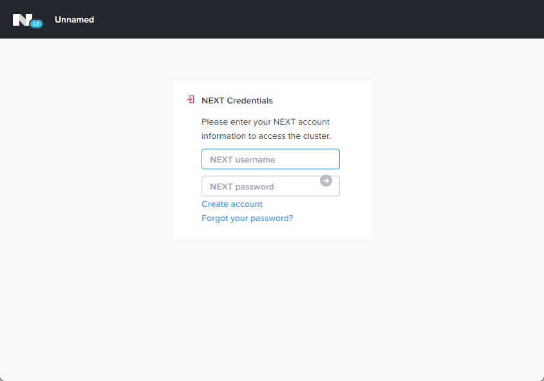Submit credentials with the gray arrow button
The height and width of the screenshot is (381, 544).
(326, 181)
